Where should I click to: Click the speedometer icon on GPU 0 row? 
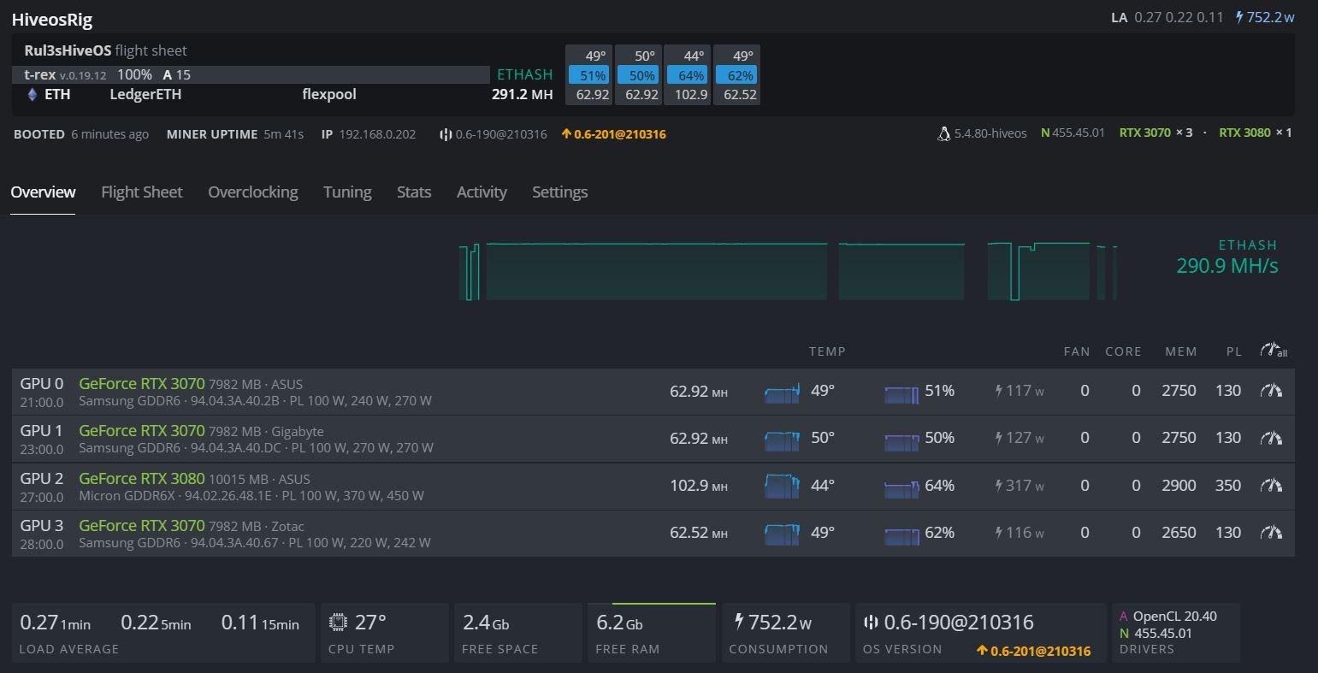[x=1270, y=391]
